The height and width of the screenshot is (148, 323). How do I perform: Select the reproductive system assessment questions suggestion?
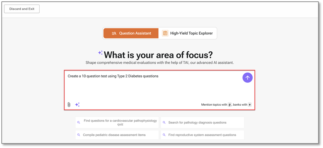pyautogui.click(x=202, y=135)
